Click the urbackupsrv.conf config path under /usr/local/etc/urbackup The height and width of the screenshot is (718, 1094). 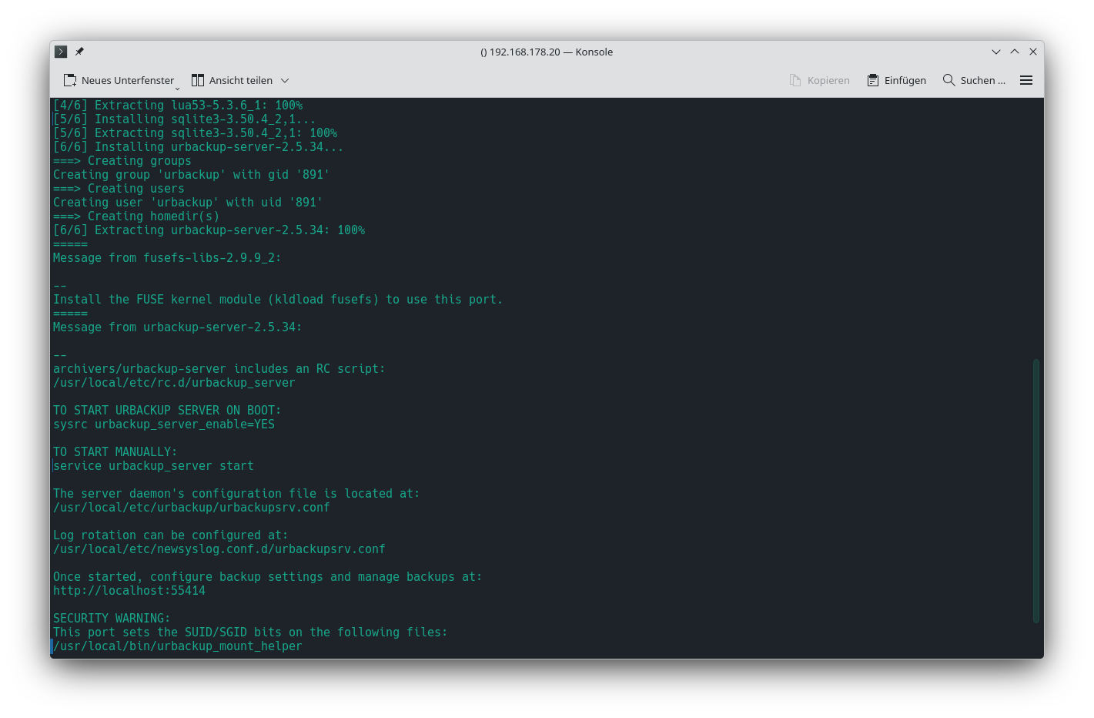click(x=191, y=508)
